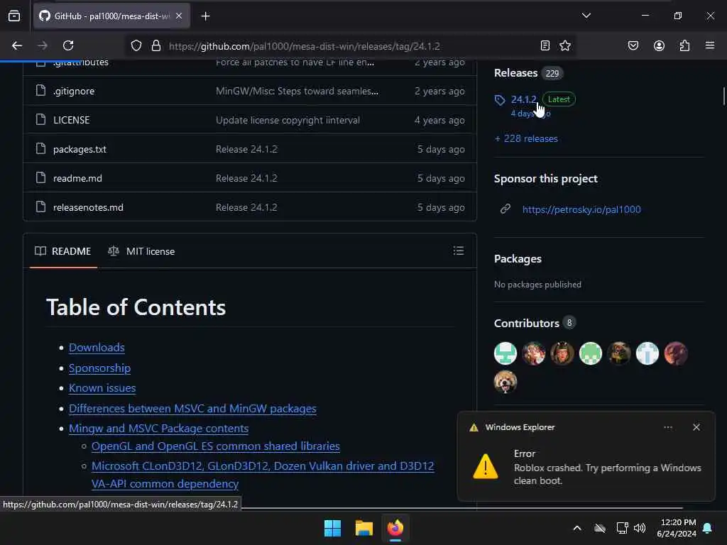Open the notification bell icon

(x=707, y=528)
